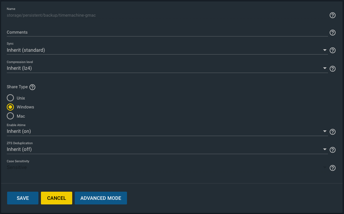Click the Save button
Image resolution: width=344 pixels, height=214 pixels.
coord(23,198)
